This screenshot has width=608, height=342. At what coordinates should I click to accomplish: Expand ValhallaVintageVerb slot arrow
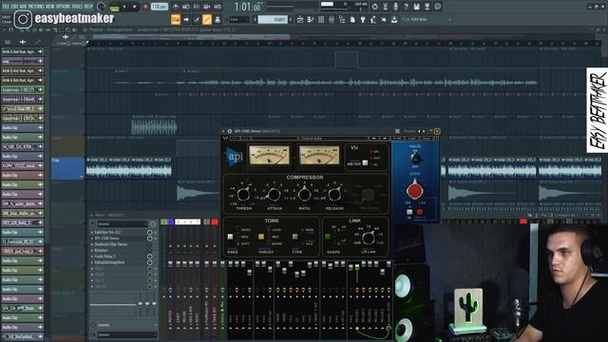click(x=92, y=262)
